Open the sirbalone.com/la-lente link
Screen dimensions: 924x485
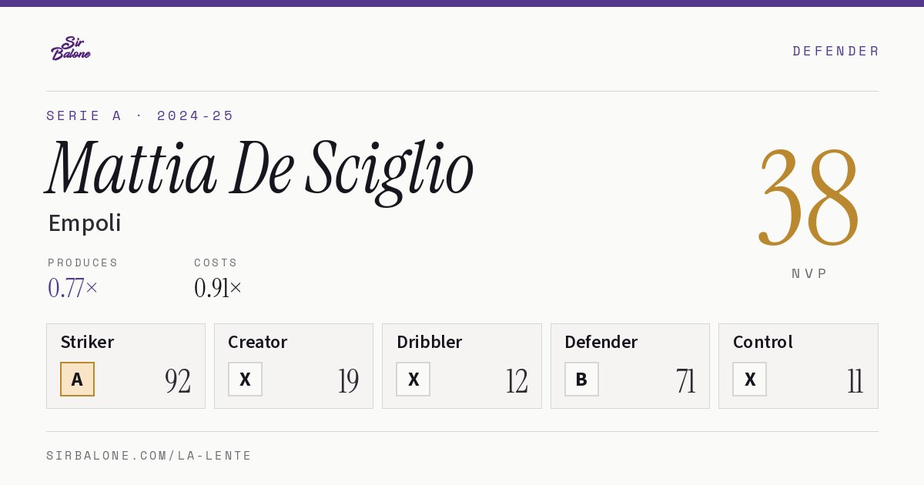[x=149, y=456]
